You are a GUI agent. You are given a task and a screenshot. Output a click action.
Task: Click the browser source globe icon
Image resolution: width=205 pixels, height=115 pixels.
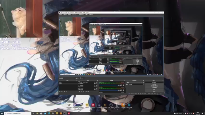pyautogui.click(x=79, y=88)
